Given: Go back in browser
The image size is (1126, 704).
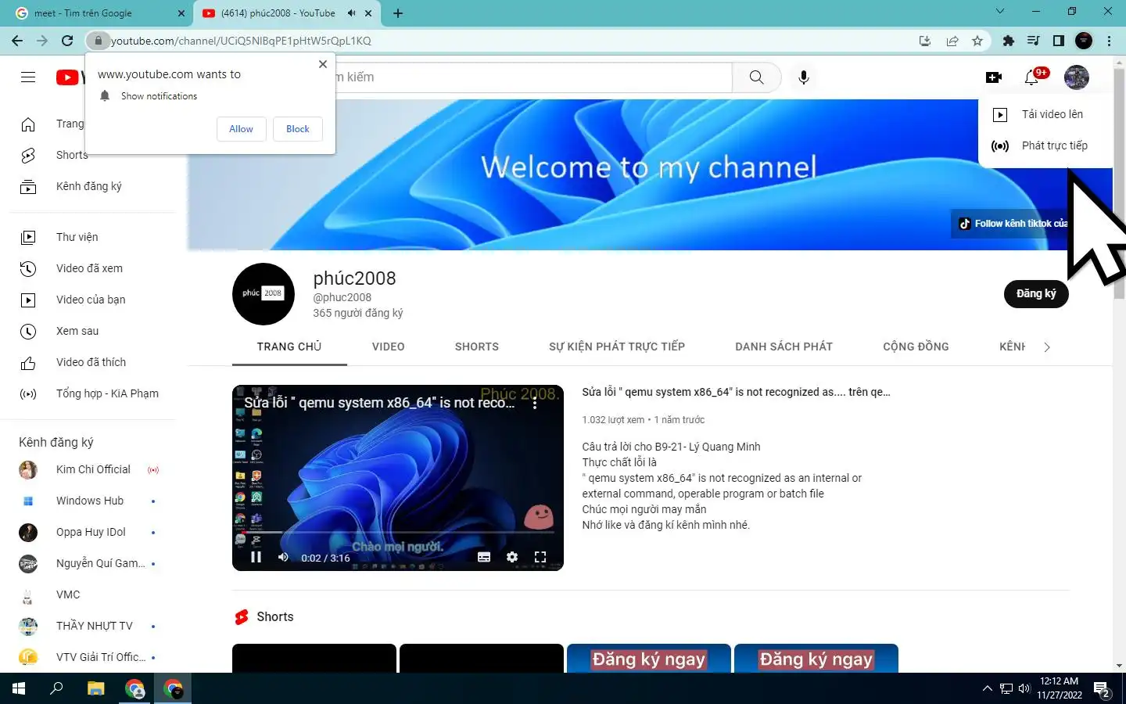Looking at the screenshot, I should (17, 41).
